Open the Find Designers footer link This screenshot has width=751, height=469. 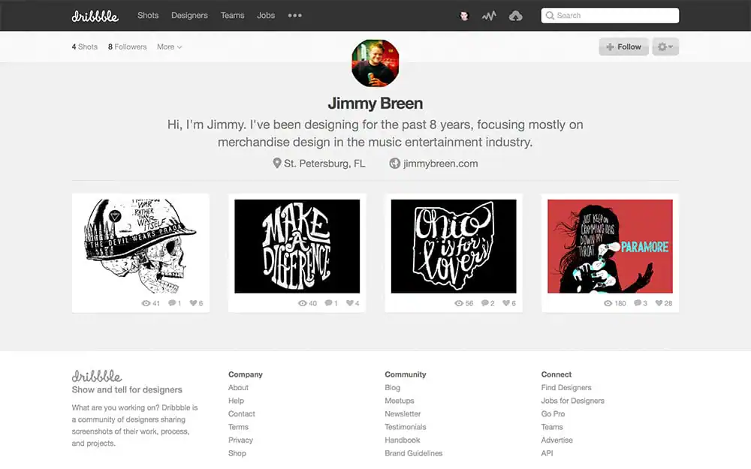tap(566, 388)
